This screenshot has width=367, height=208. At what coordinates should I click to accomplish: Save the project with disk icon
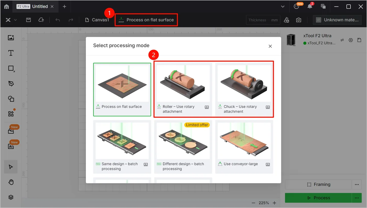(x=29, y=20)
